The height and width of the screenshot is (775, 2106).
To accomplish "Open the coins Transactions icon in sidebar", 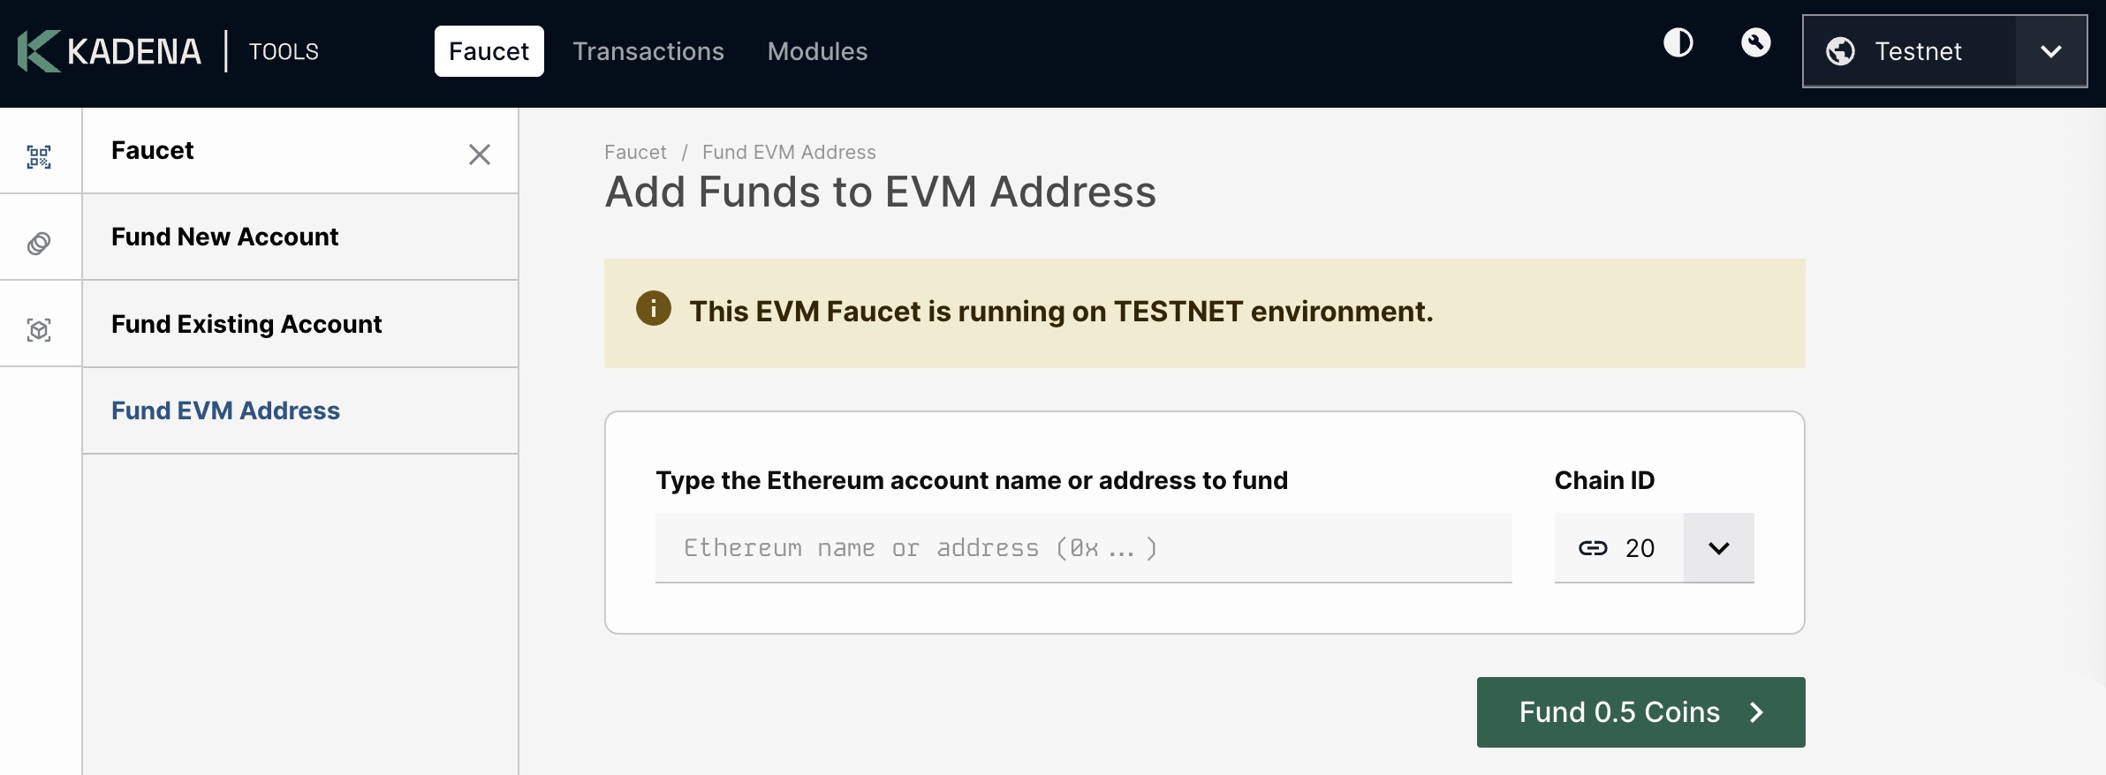I will 40,241.
